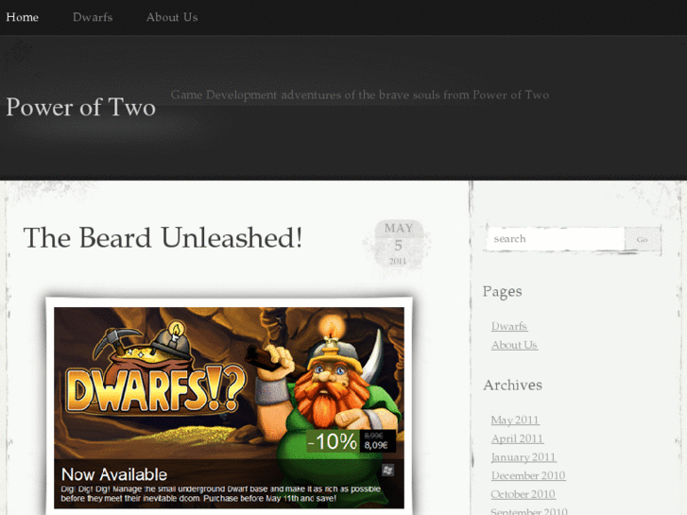
Task: Click the 8,09€ price on the banner
Action: [x=376, y=446]
